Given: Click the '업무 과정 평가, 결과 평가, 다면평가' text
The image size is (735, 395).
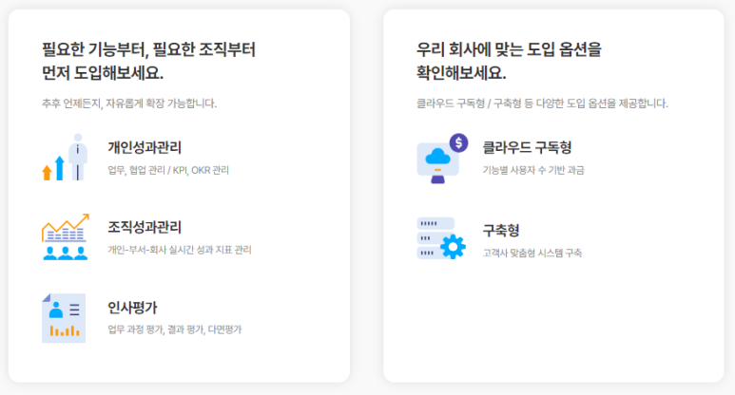Looking at the screenshot, I should coord(175,329).
